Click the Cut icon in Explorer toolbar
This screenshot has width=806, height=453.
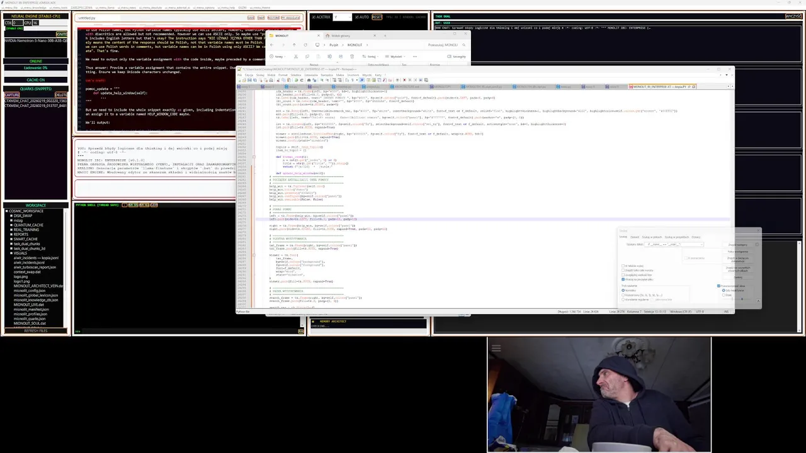[296, 57]
